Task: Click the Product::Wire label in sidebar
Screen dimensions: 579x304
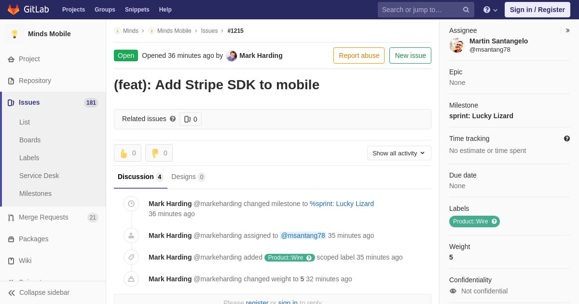Action: tap(474, 221)
